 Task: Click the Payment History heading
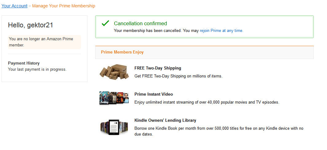click(x=24, y=63)
